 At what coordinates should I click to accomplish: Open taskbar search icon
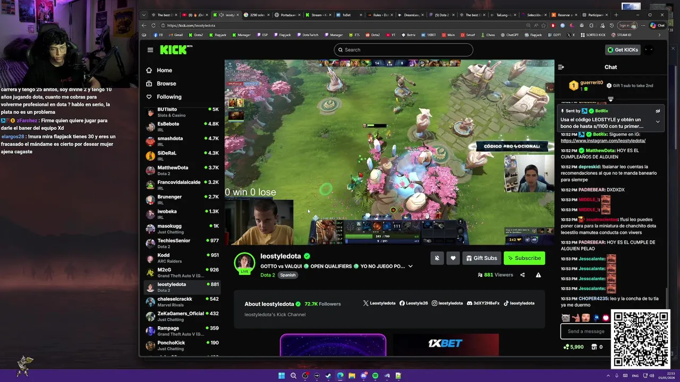pyautogui.click(x=293, y=376)
